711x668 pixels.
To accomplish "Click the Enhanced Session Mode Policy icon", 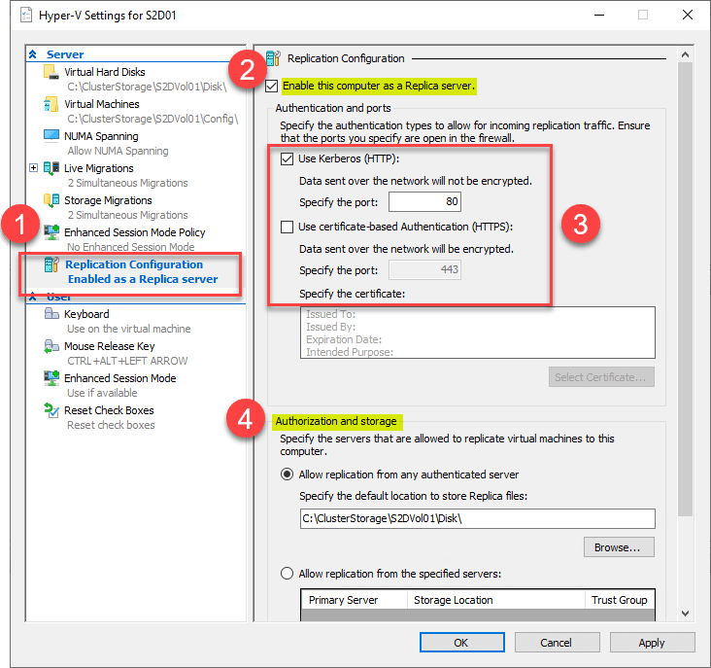I will coord(51,231).
